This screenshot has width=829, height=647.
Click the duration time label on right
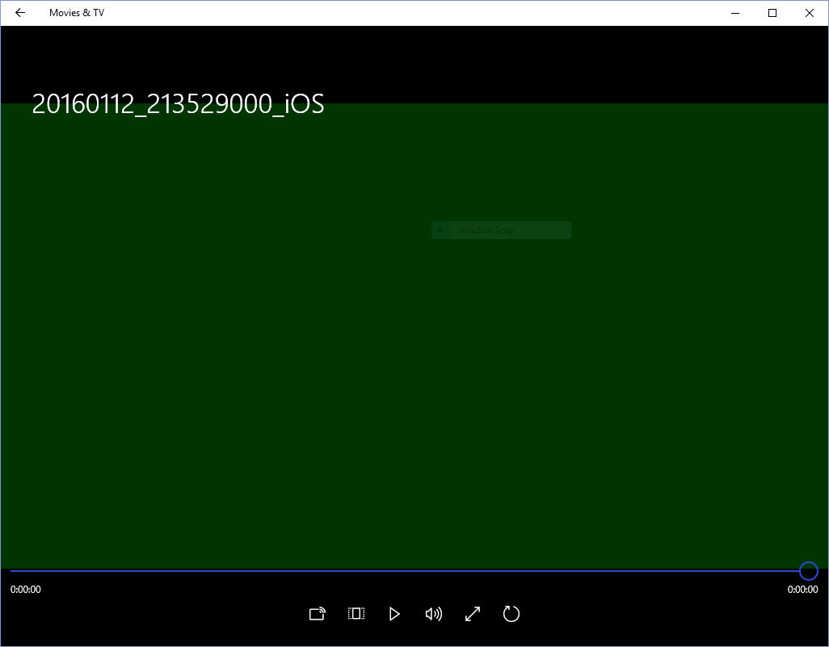point(802,590)
